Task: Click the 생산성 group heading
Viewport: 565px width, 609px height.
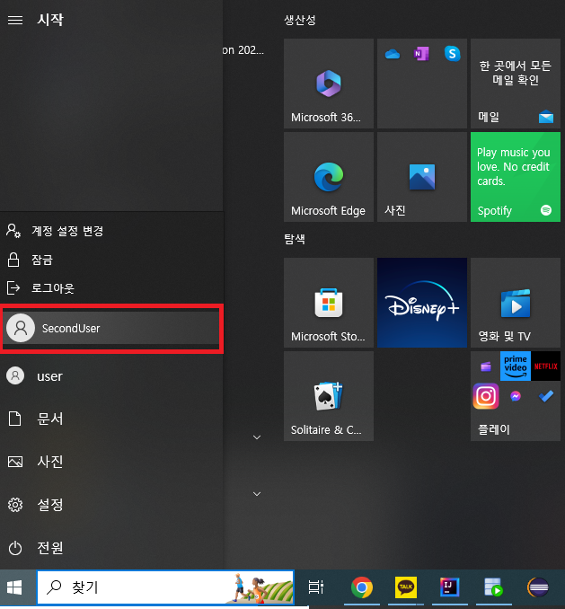Action: (x=300, y=20)
